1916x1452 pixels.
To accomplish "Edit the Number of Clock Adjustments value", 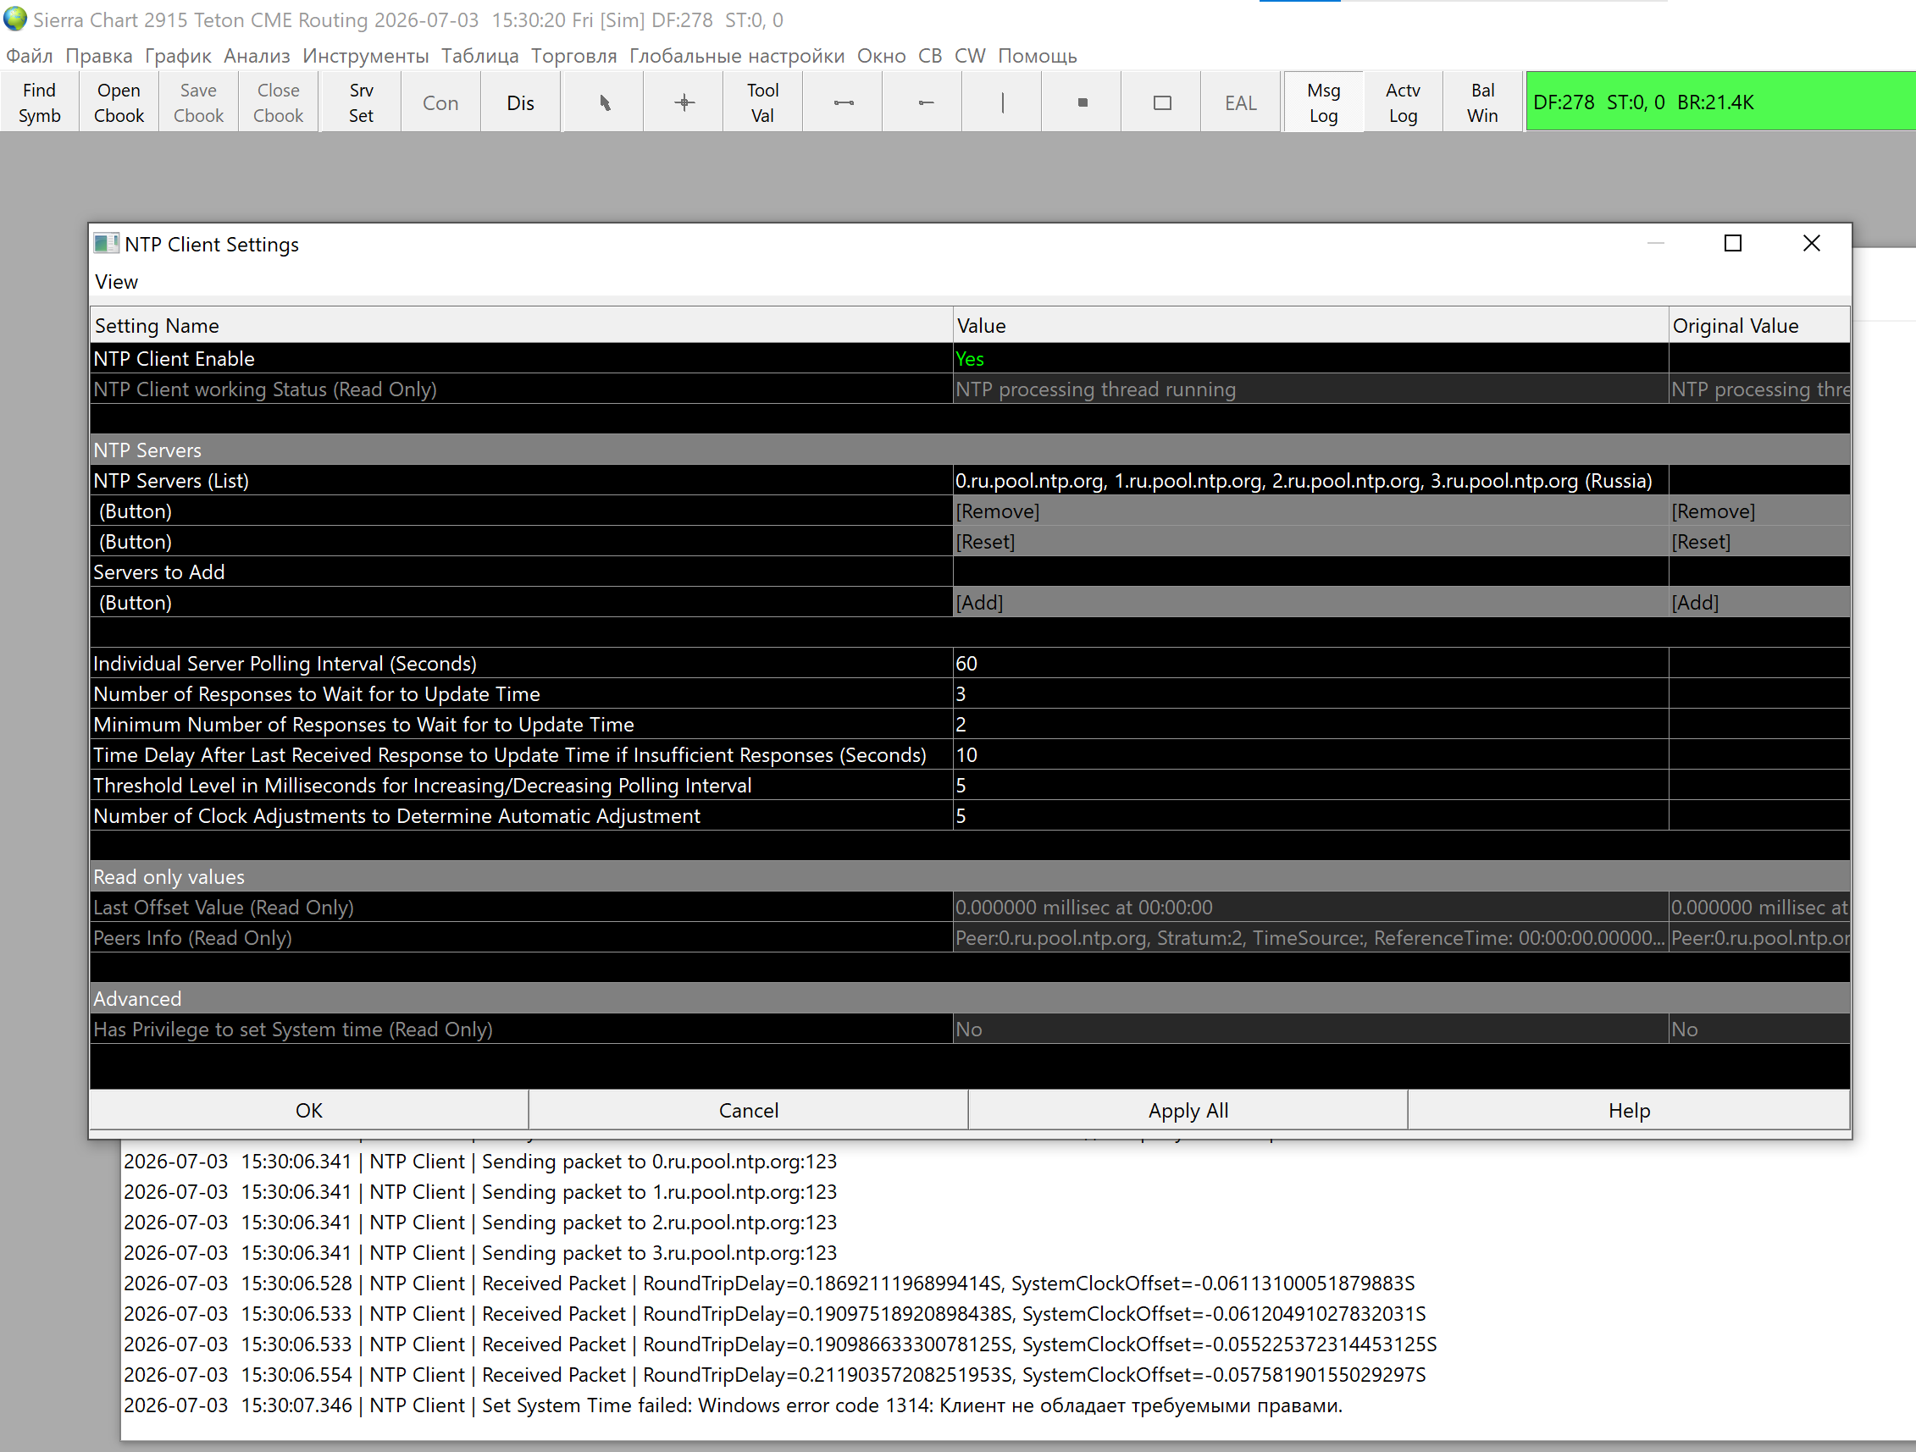I will coord(1310,815).
